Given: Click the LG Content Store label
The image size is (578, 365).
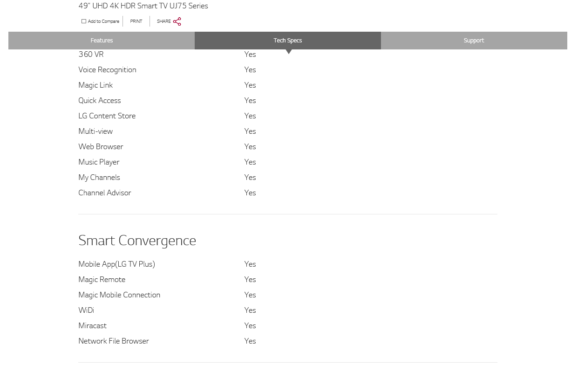Looking at the screenshot, I should coord(107,116).
